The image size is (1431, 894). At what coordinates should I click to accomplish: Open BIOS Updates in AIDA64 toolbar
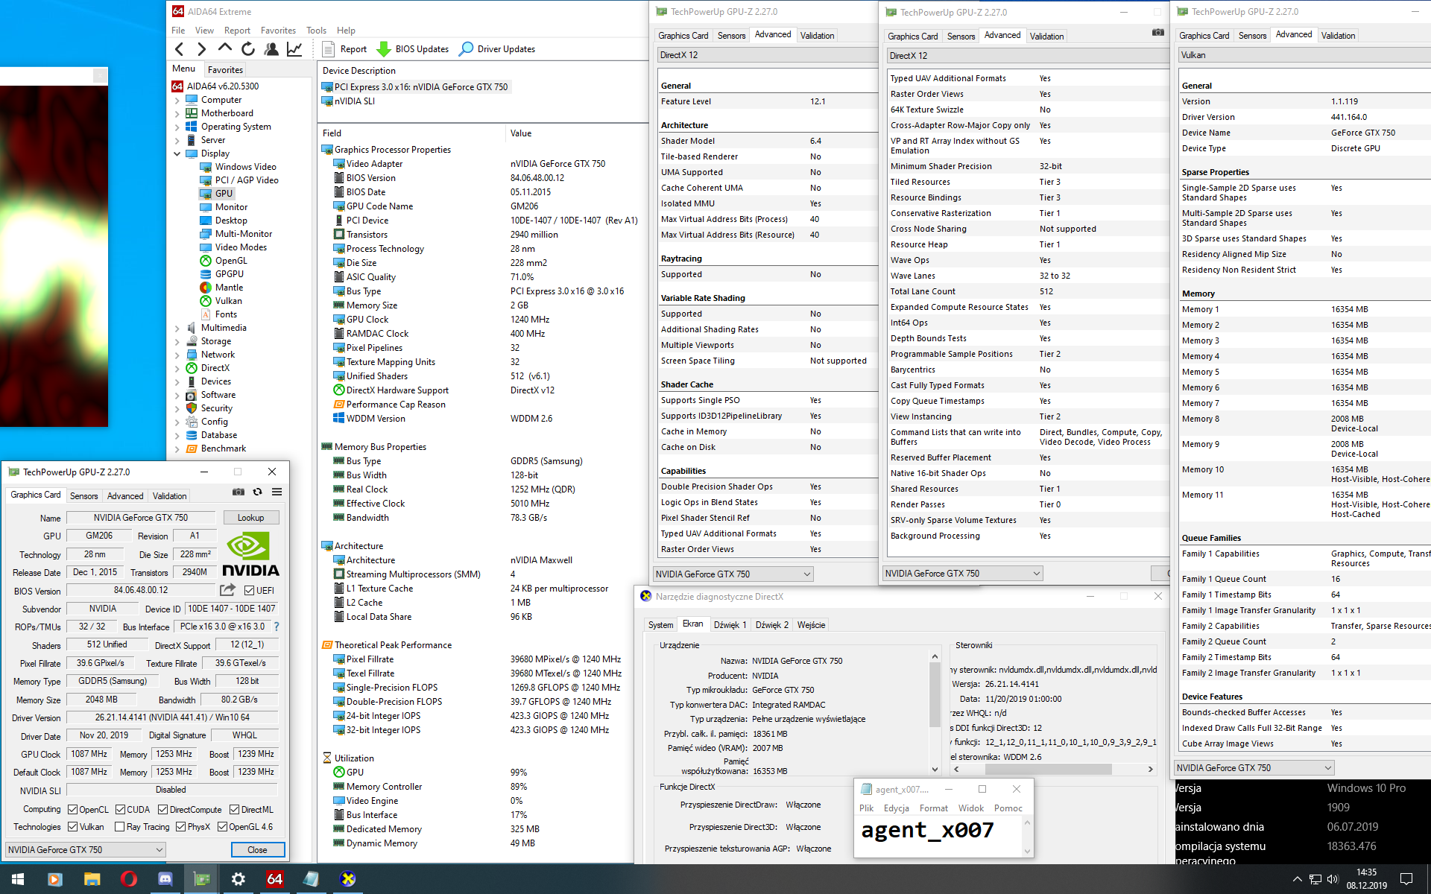412,49
